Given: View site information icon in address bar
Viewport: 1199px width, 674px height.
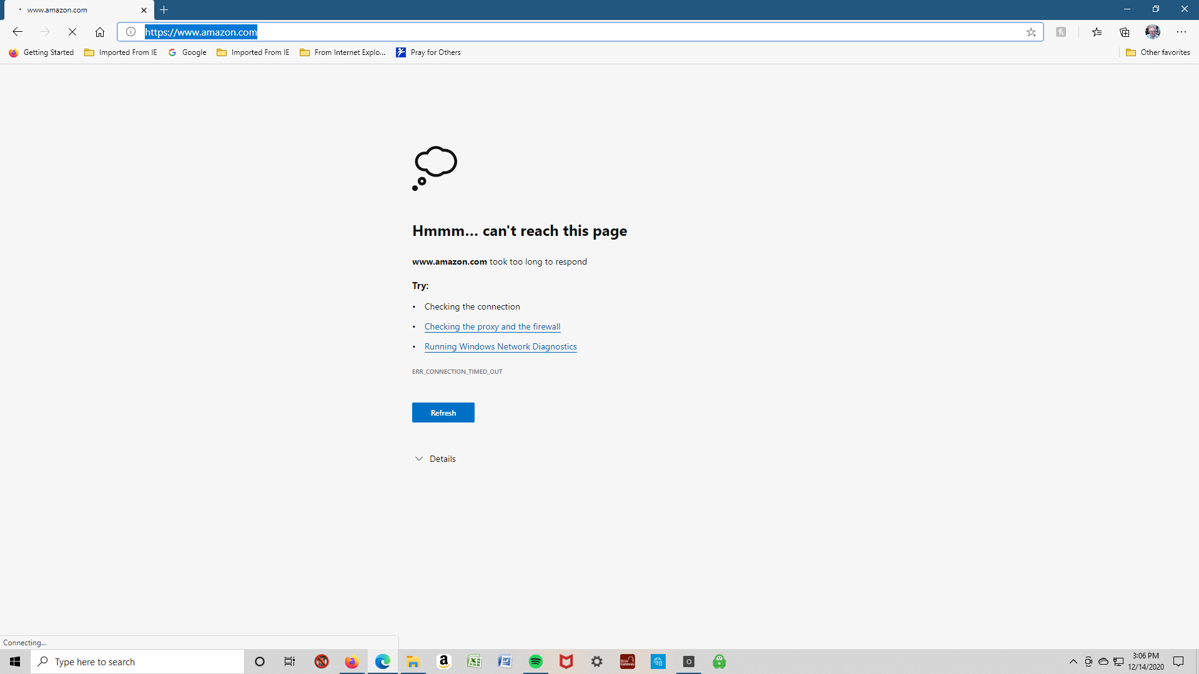Looking at the screenshot, I should tap(131, 32).
